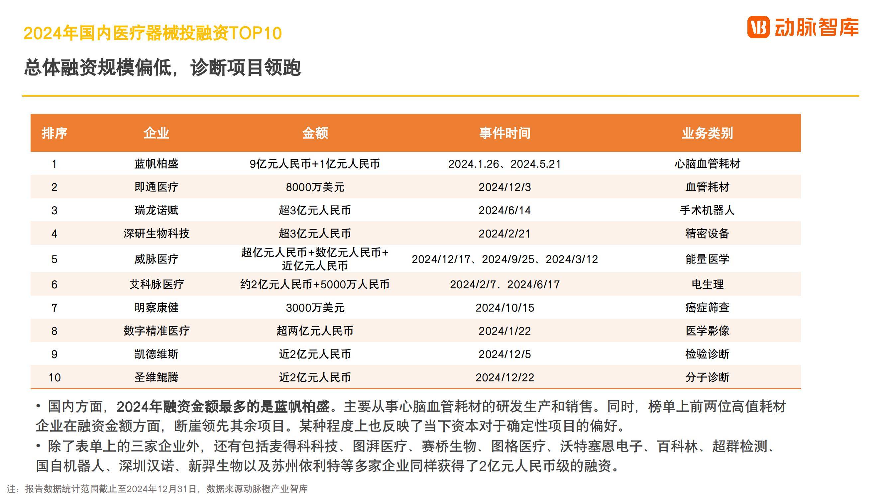
Task: Select company cell 圣维鲲腾
Action: point(156,377)
